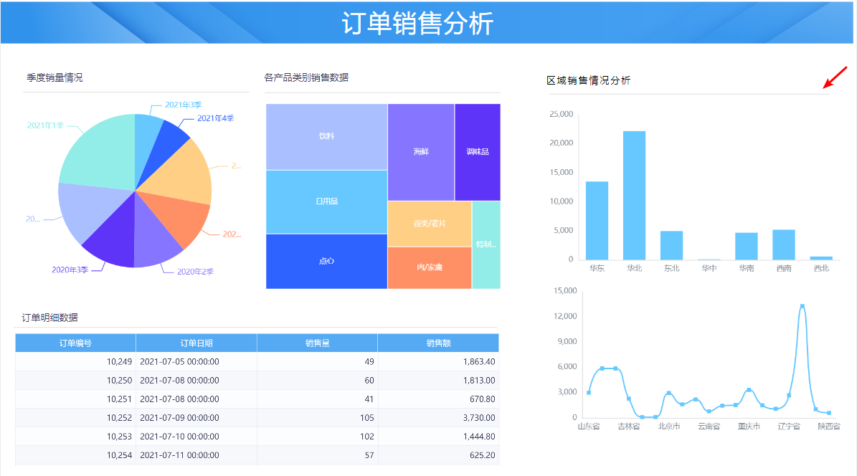Click the 东北 bar in the chart
This screenshot has height=476, width=857.
(x=671, y=245)
